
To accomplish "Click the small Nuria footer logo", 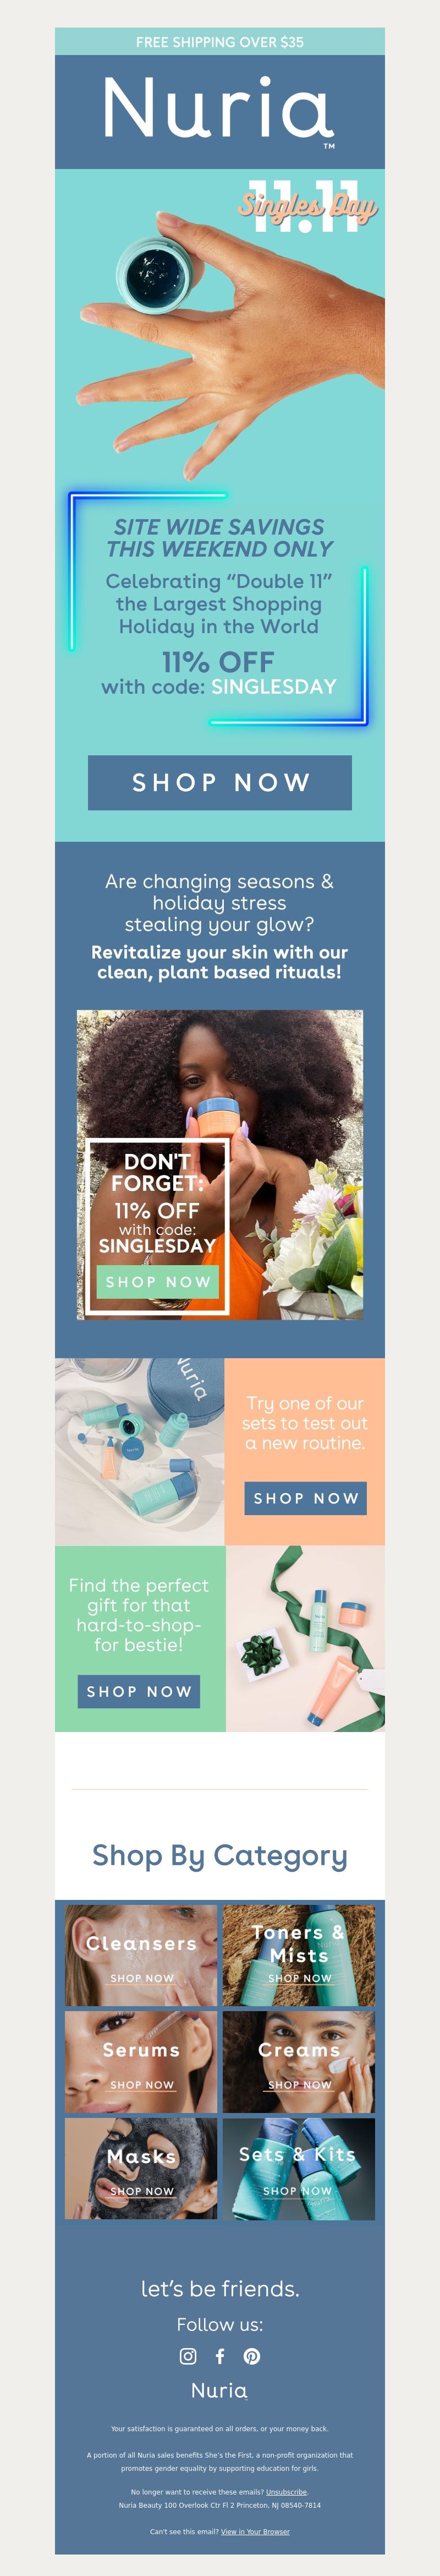I will 220,2391.
